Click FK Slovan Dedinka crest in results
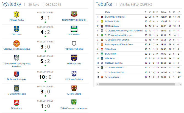 pyautogui.click(x=74, y=73)
